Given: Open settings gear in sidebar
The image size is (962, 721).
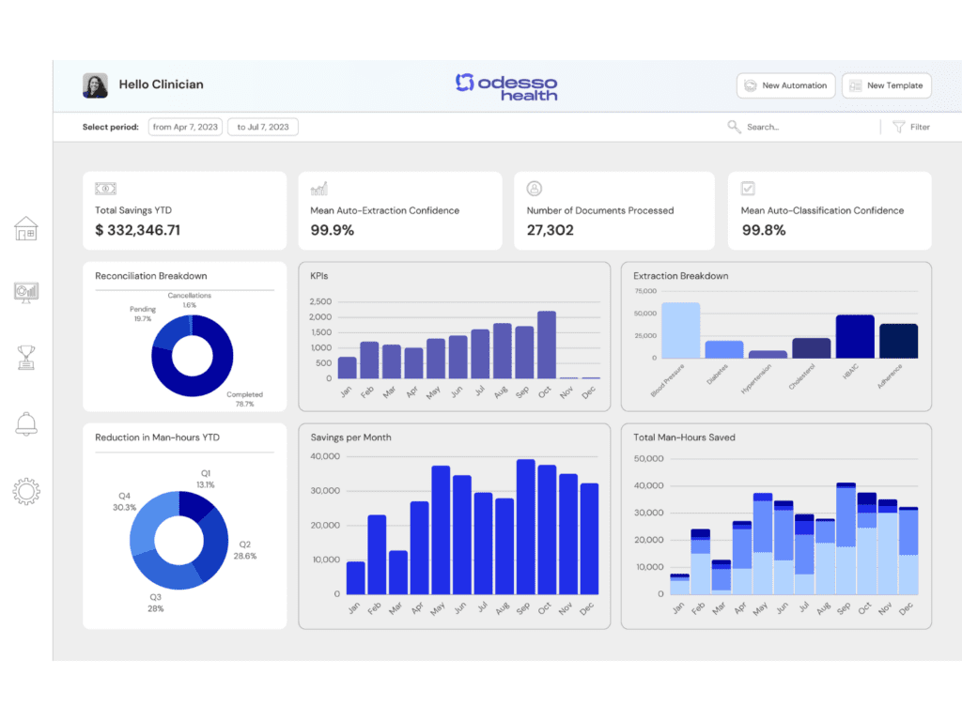Looking at the screenshot, I should [25, 490].
